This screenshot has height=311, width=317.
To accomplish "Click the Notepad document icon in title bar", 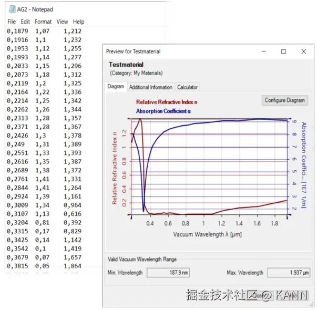I will pyautogui.click(x=12, y=9).
